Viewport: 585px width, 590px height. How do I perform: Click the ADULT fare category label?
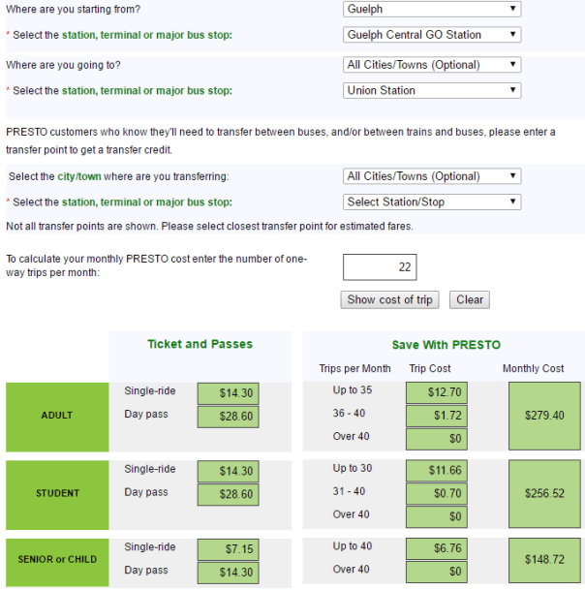coord(57,417)
